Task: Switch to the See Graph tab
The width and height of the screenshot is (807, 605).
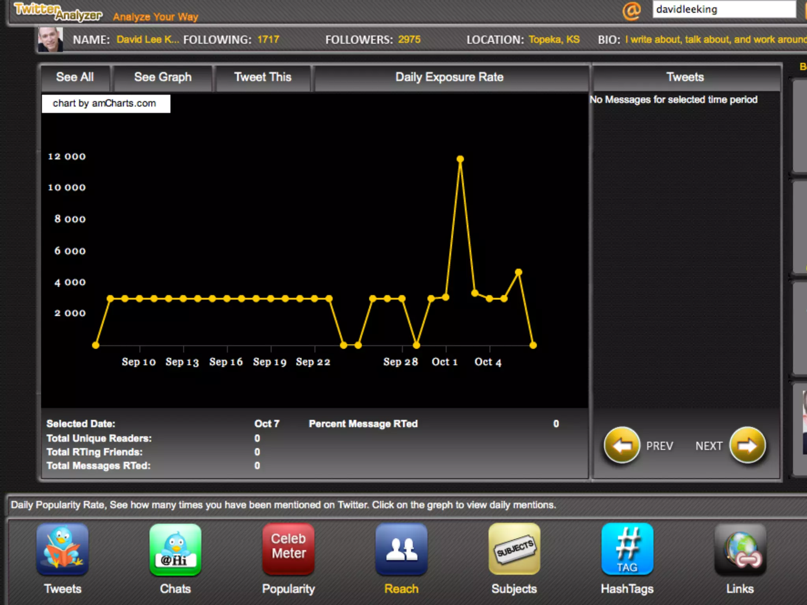Action: point(163,77)
